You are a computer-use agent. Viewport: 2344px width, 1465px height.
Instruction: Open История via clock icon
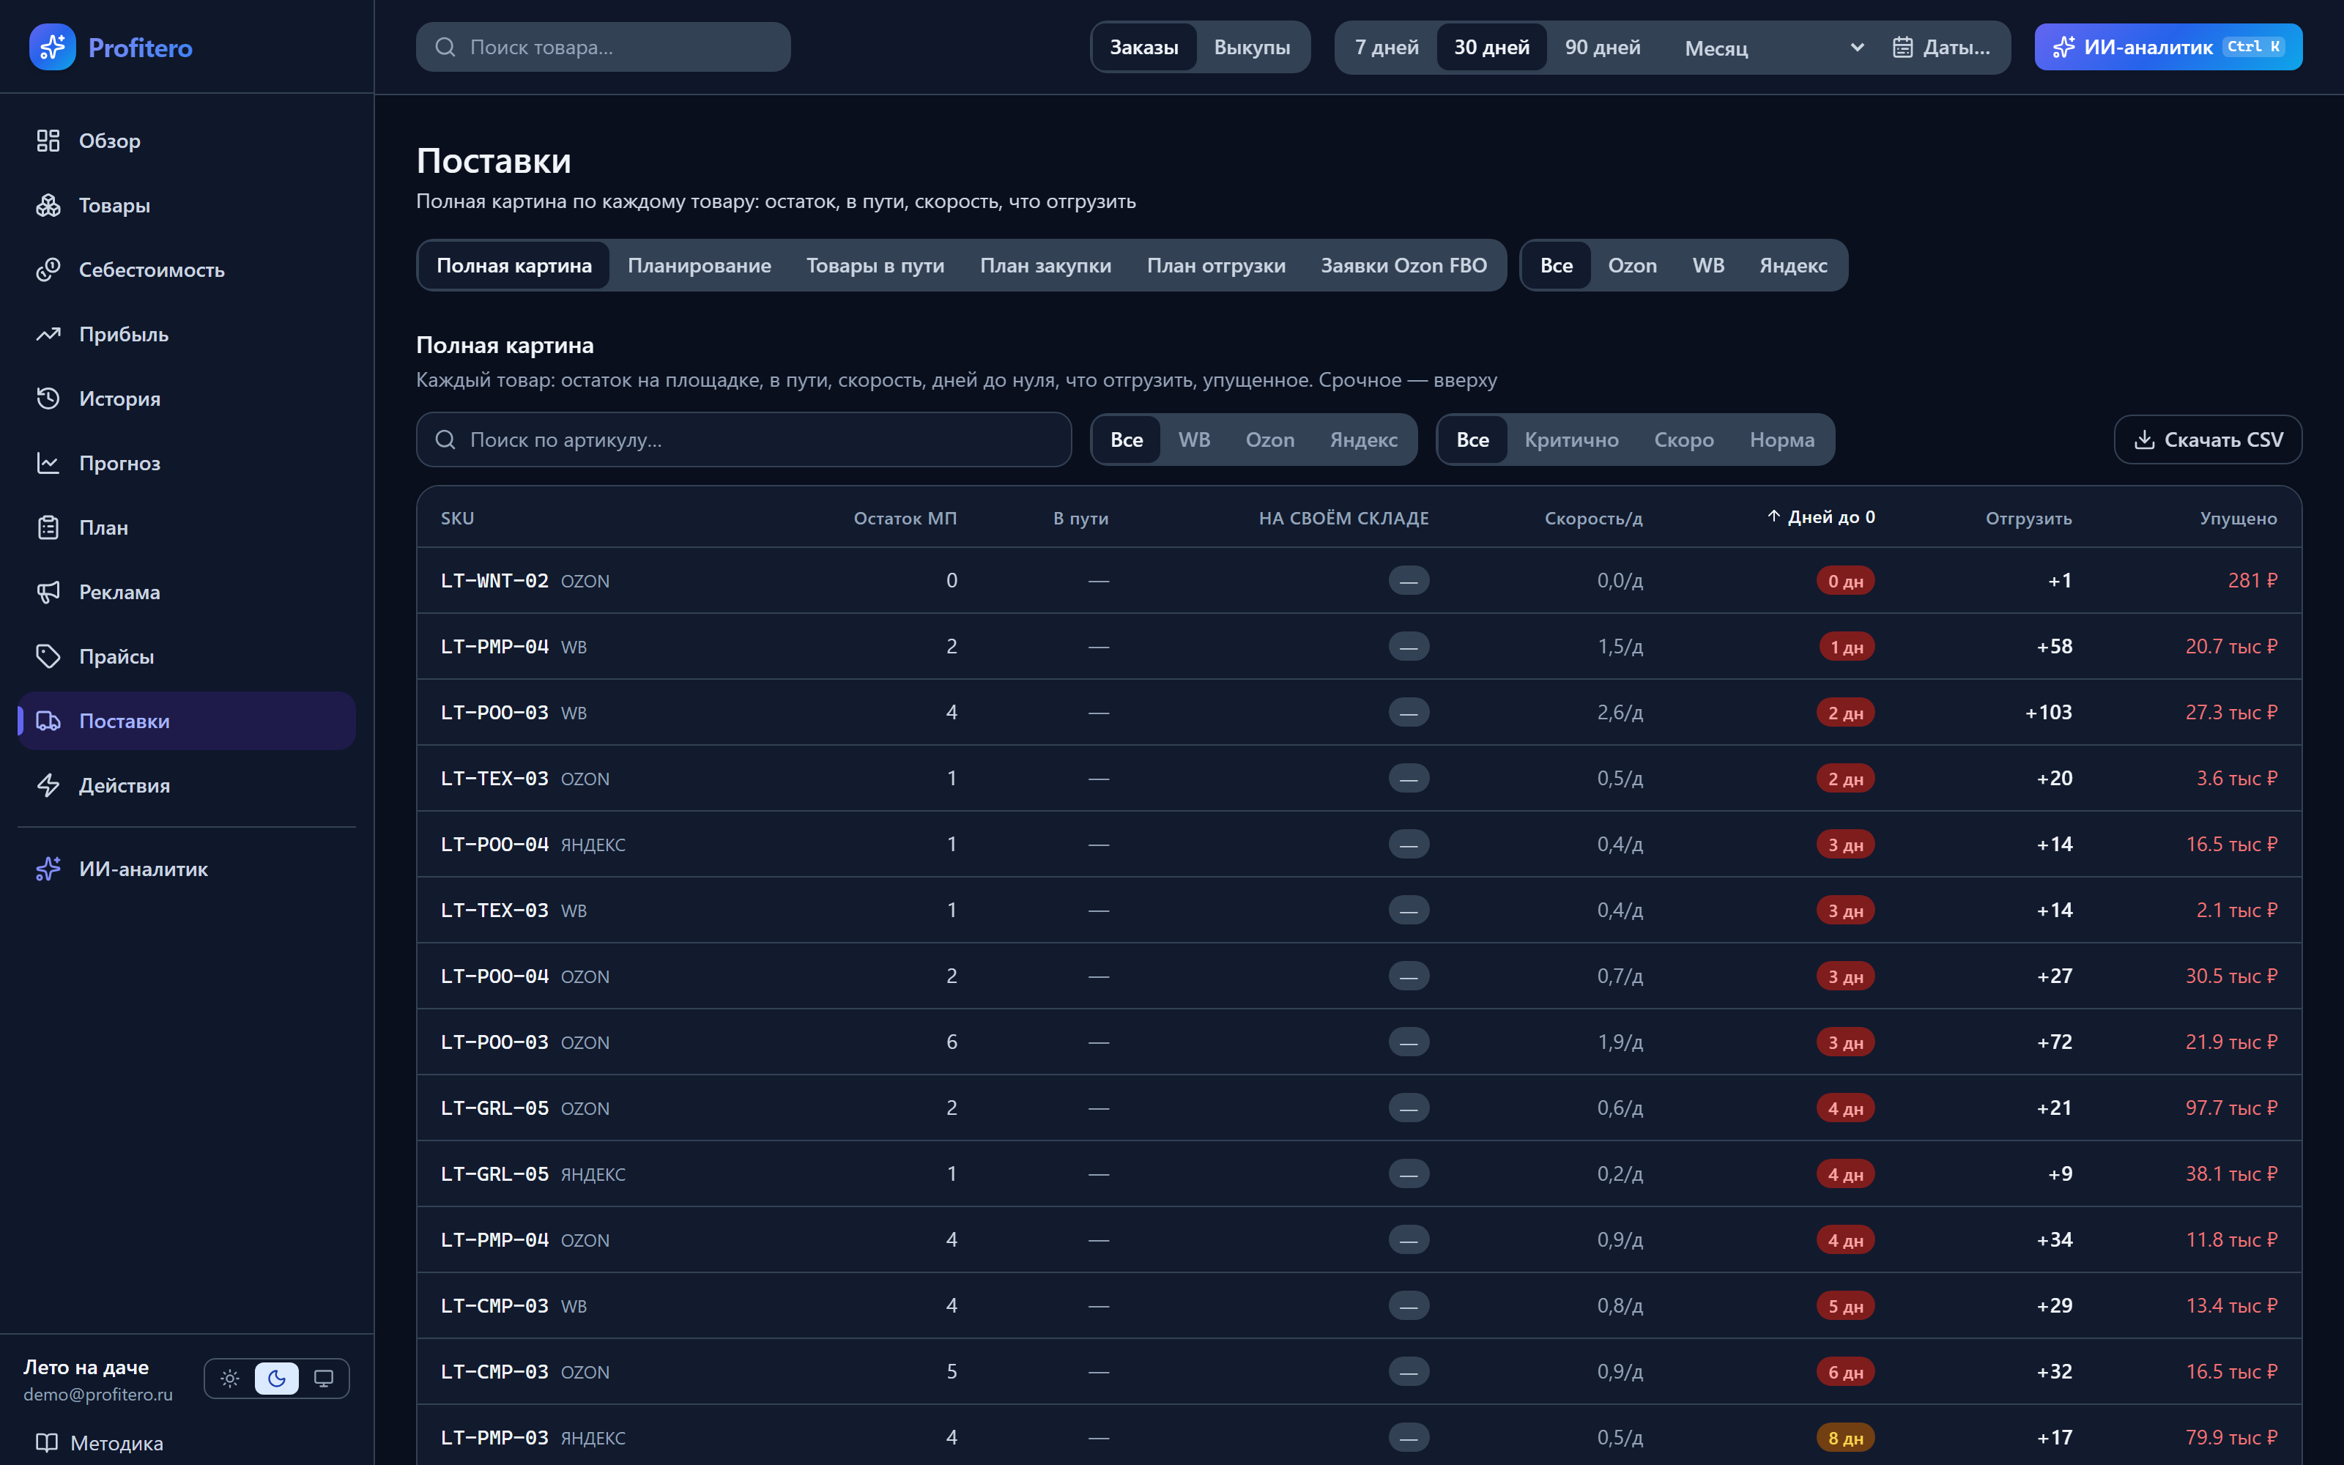pyautogui.click(x=48, y=398)
